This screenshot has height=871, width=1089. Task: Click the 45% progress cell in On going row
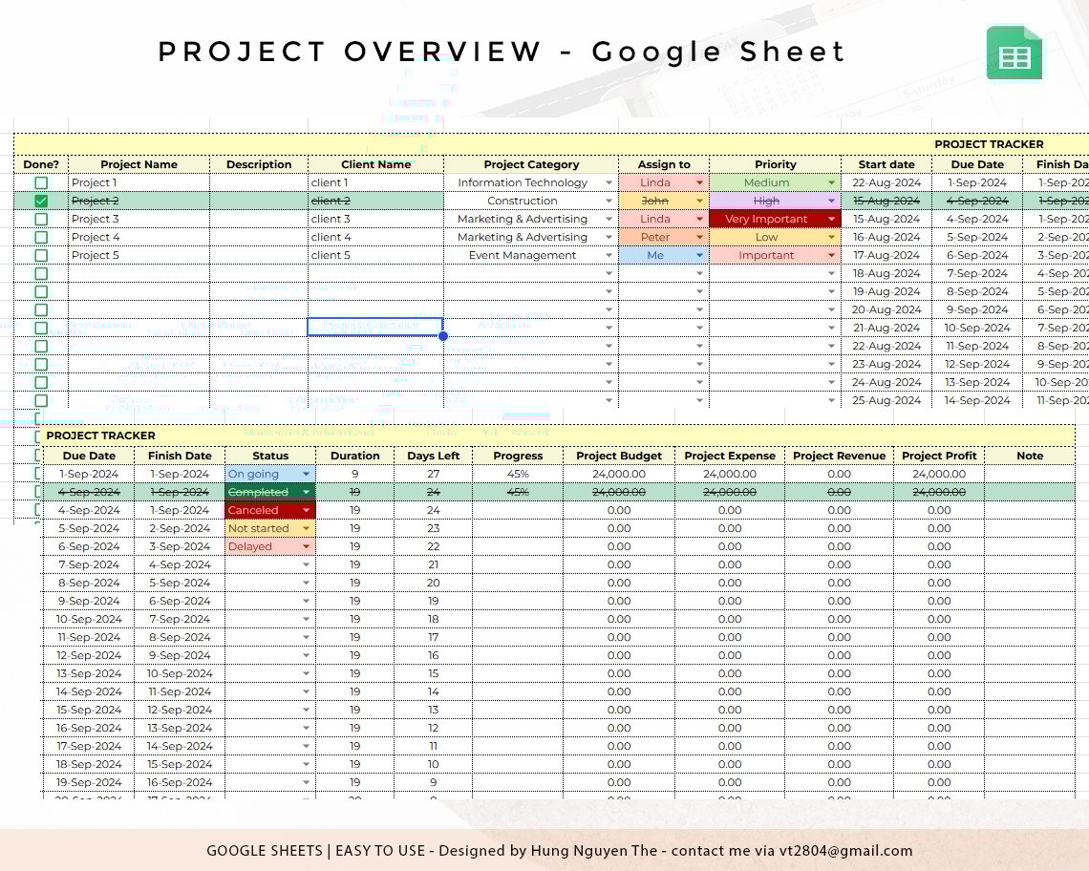pyautogui.click(x=518, y=474)
